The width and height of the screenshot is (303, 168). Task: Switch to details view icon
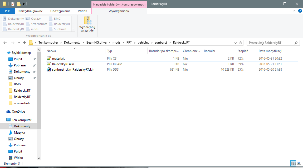pos(293,163)
